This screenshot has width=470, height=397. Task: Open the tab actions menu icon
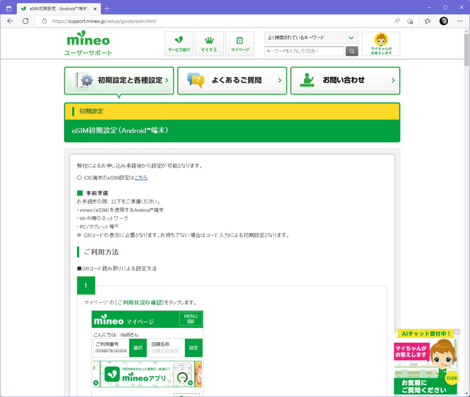pos(9,9)
